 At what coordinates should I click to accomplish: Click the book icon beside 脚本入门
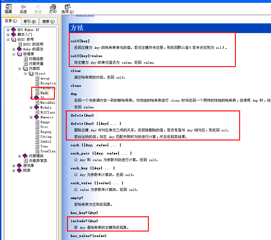(x=14, y=34)
